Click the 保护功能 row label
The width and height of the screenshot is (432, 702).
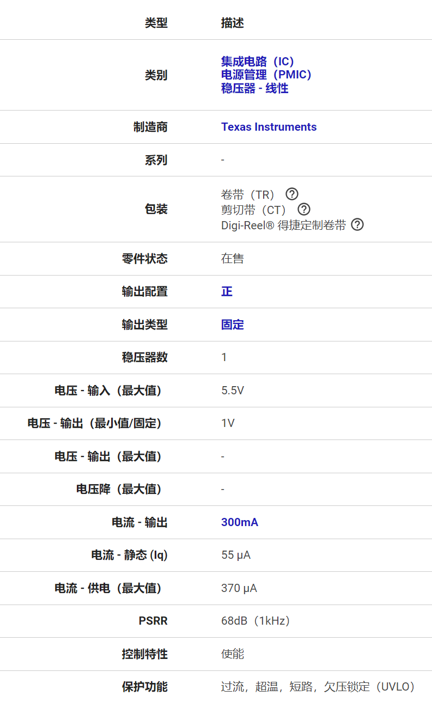click(144, 687)
